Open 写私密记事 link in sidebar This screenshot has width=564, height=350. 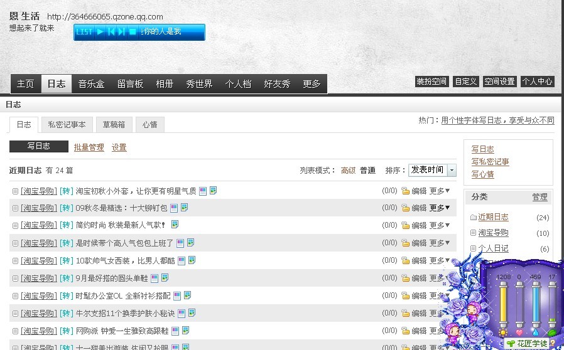point(491,162)
